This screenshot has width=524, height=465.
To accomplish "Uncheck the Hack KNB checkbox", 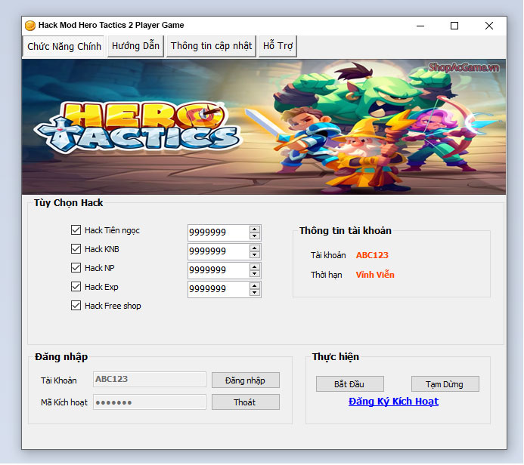I will point(76,249).
